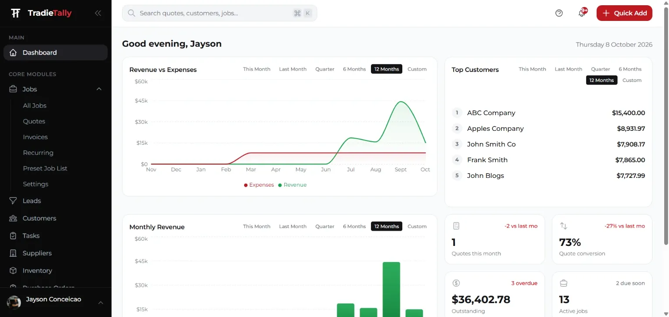Screen dimensions: 669x317
Task: Click the briefcase icon on Active jobs card
Action: (564, 283)
